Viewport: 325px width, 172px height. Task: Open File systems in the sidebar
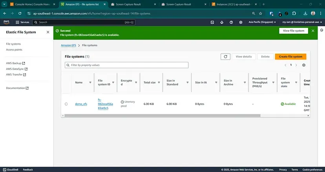tap(13, 44)
